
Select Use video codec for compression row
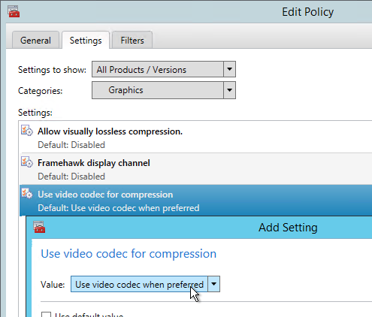(x=196, y=201)
